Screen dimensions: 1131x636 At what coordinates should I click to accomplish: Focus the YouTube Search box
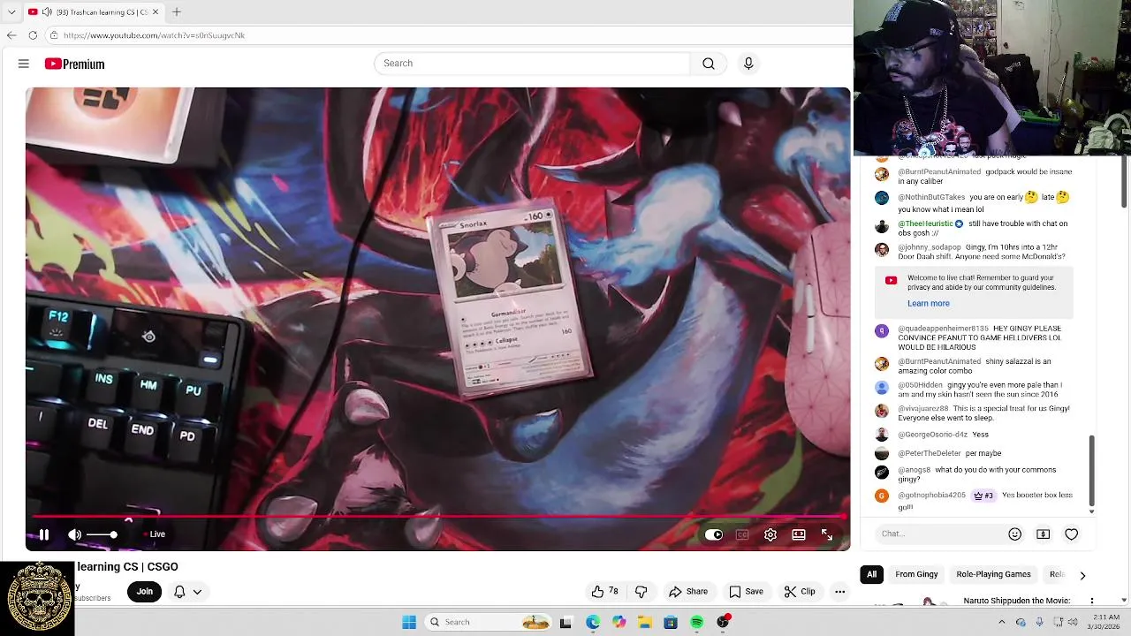pos(533,64)
